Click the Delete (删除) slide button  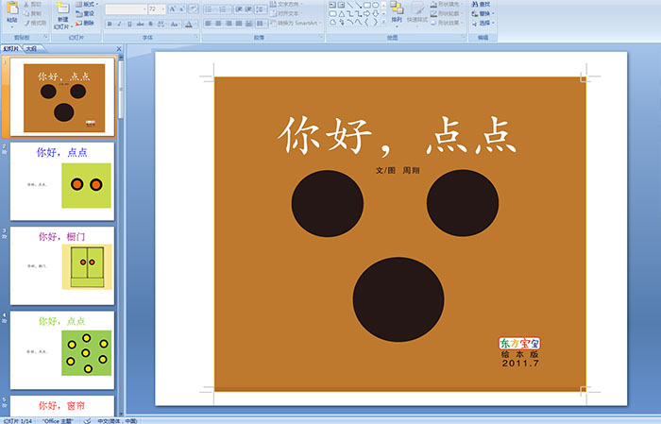point(85,23)
